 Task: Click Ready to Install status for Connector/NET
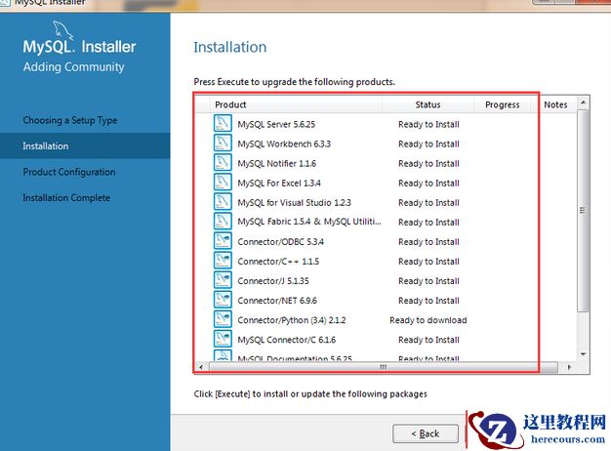click(428, 301)
